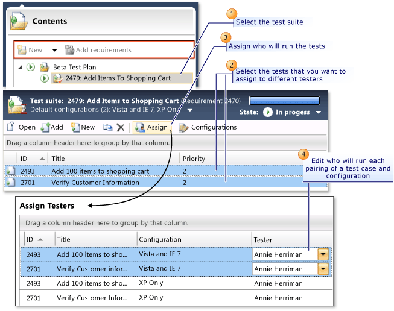
Task: Click the Add toolbar label
Action: click(x=57, y=127)
